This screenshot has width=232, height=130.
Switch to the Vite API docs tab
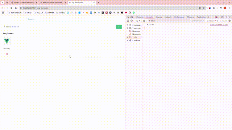click(53, 3)
